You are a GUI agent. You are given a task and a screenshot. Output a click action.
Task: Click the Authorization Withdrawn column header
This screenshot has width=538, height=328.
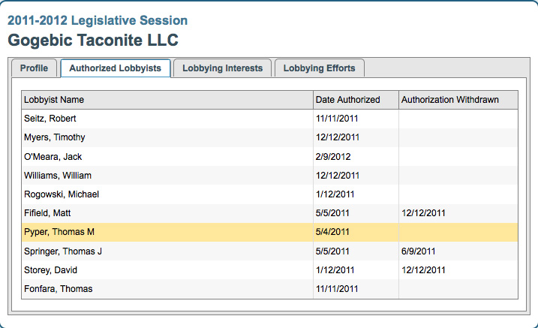coord(449,100)
